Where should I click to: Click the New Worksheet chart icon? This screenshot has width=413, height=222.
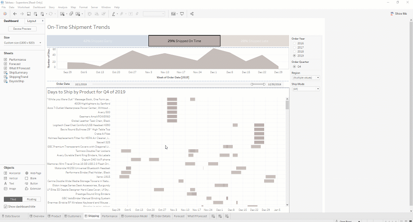(62, 14)
